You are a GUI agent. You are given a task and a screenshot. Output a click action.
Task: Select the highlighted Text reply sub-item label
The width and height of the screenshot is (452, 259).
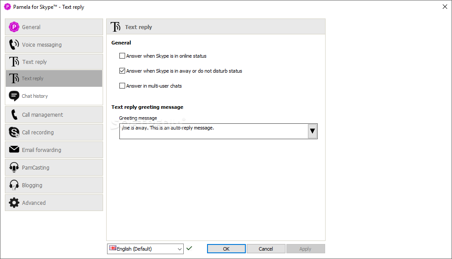coord(33,78)
